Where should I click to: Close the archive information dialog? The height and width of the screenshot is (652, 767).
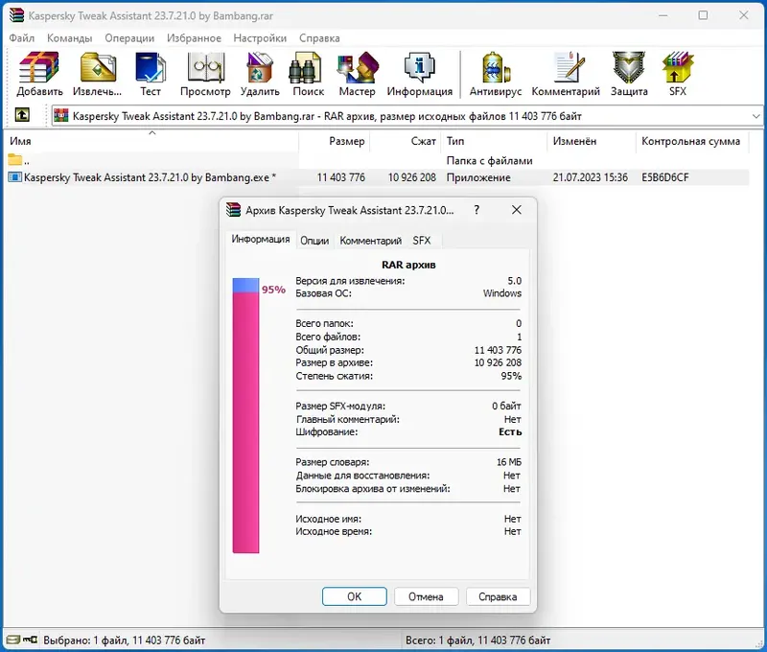pyautogui.click(x=516, y=210)
